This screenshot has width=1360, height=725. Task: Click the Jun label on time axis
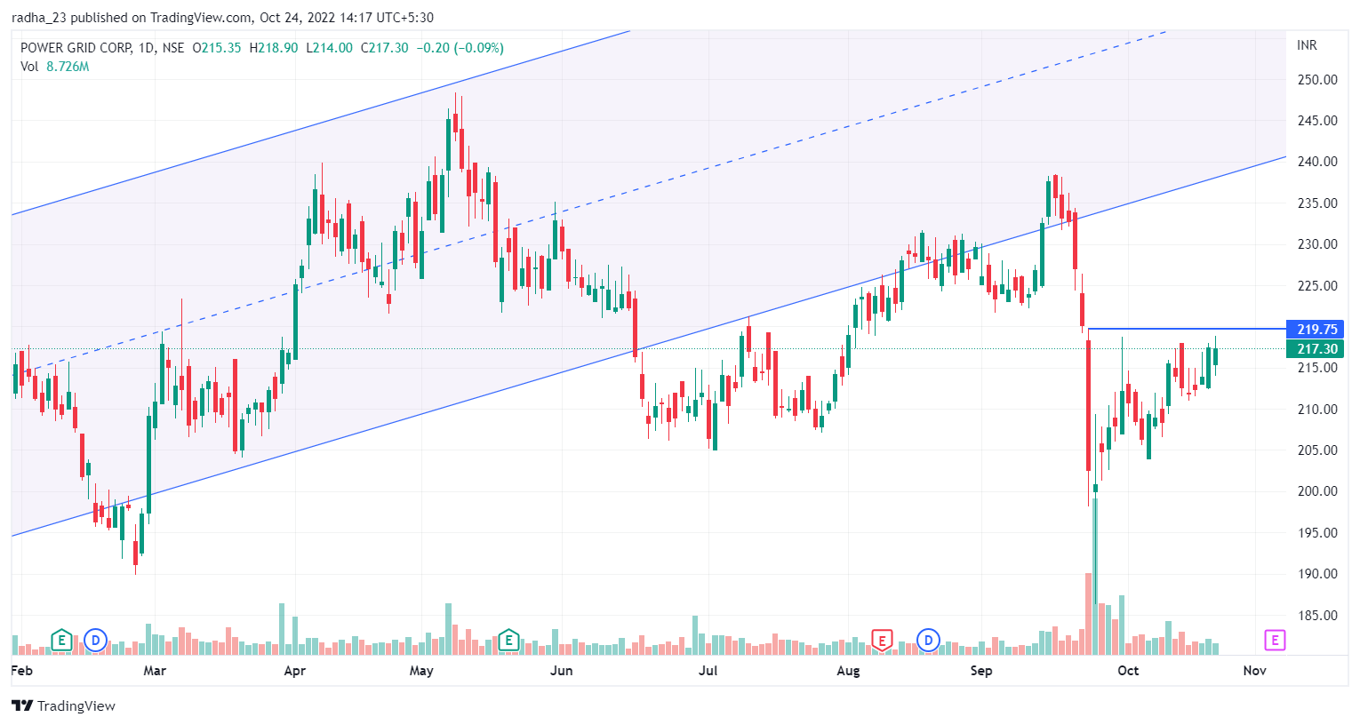tap(561, 671)
